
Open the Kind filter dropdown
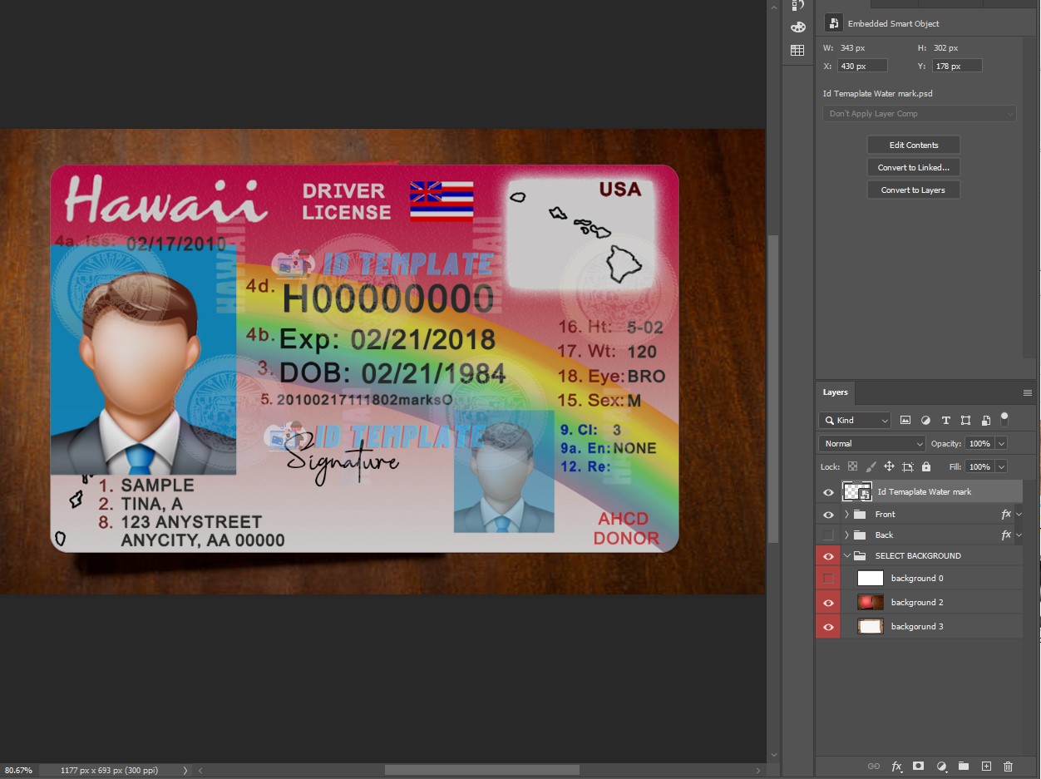(855, 421)
